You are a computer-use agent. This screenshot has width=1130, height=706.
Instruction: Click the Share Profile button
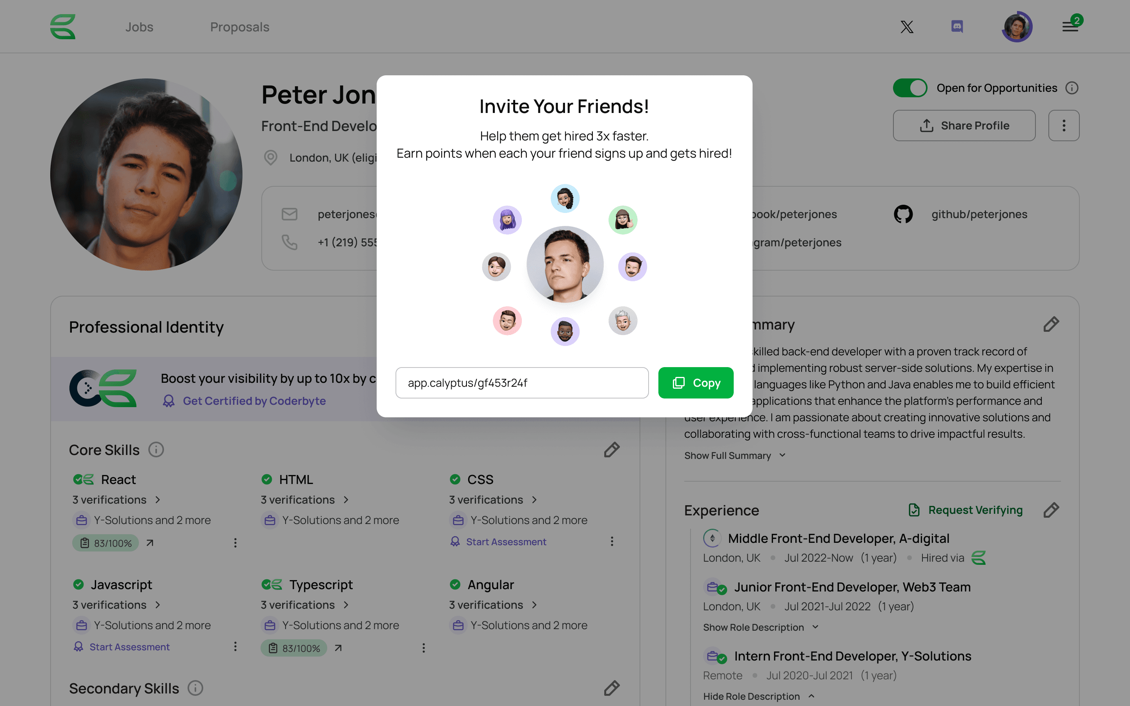[x=964, y=125]
